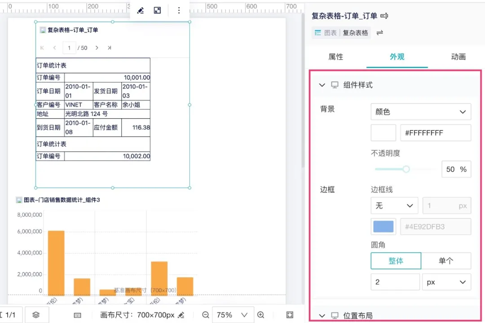The height and width of the screenshot is (323, 485).
Task: Select 整体 corner radius mode
Action: 396,261
